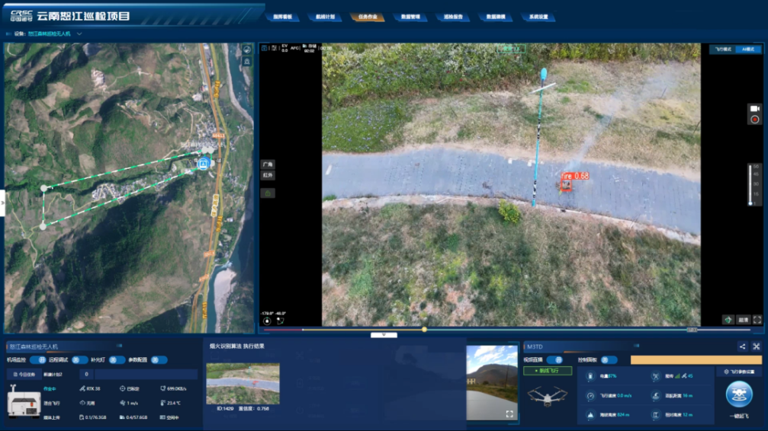Toggle the 参数配置 switch
Image resolution: width=768 pixels, height=431 pixels.
(x=158, y=360)
